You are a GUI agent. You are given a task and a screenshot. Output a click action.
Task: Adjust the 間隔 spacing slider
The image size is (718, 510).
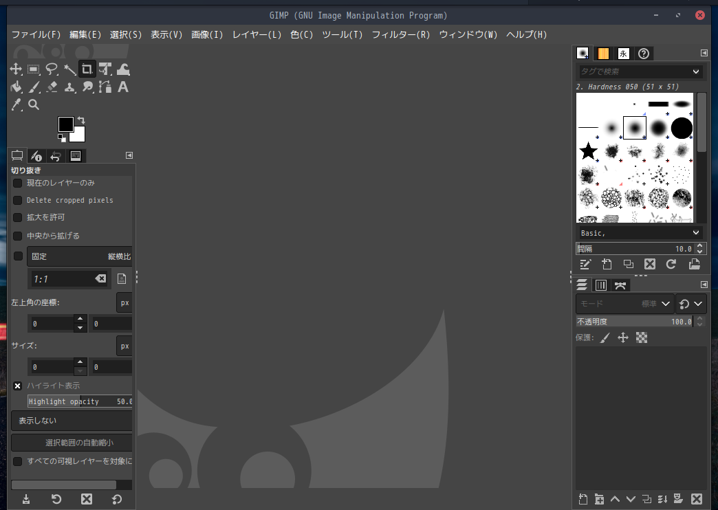click(x=635, y=249)
